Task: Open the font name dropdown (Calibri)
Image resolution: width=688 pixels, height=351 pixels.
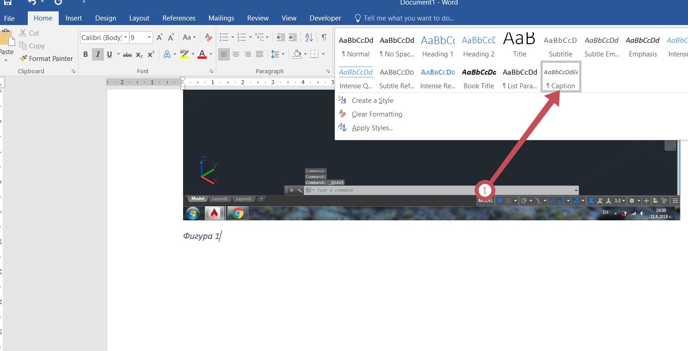Action: pyautogui.click(x=104, y=38)
